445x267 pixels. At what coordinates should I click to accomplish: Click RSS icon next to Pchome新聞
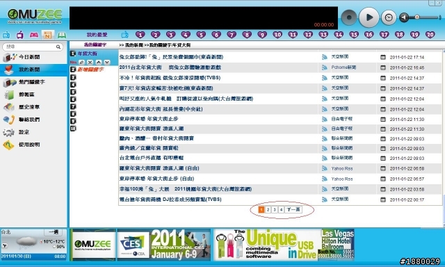tap(325, 67)
